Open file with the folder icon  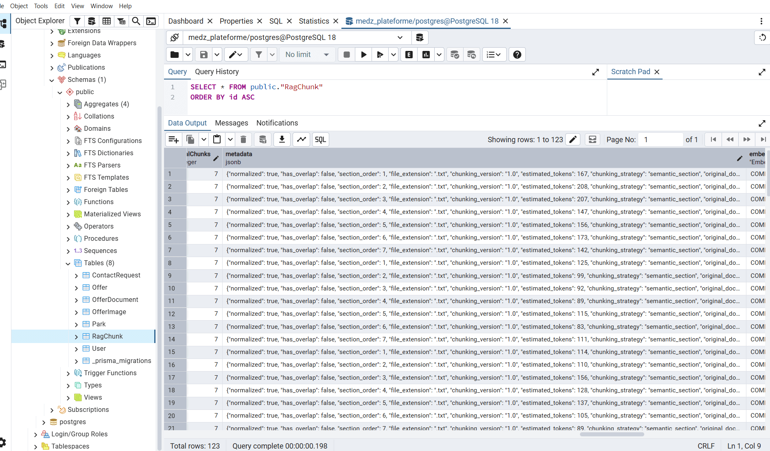coord(175,55)
